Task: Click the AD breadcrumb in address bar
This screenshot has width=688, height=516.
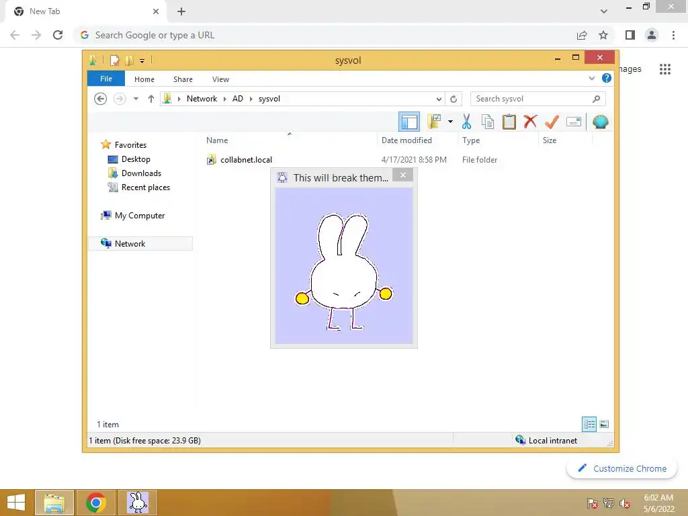Action: tap(237, 99)
